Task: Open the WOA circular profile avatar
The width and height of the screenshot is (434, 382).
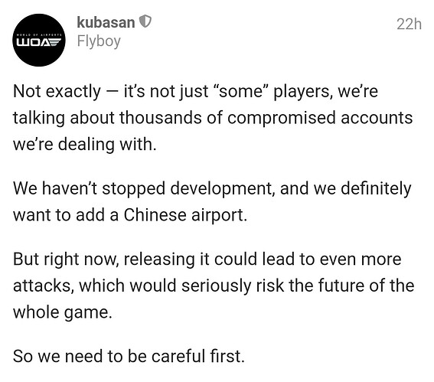Action: [x=39, y=40]
